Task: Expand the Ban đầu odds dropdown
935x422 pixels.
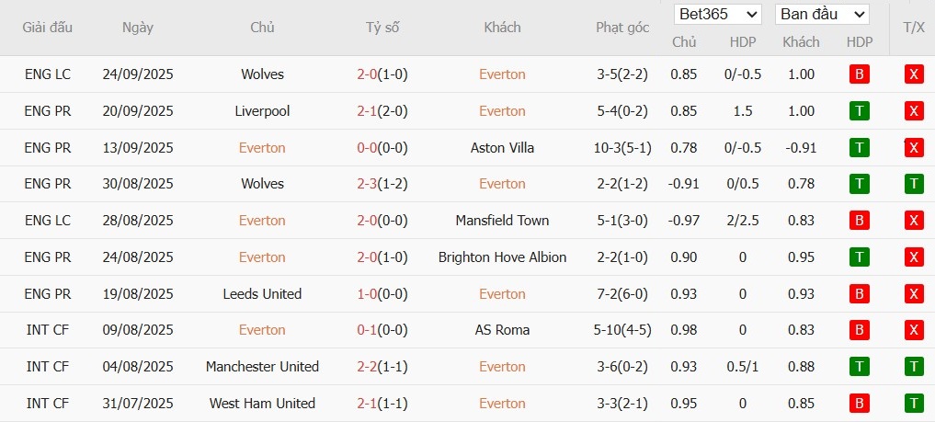Action: 822,15
